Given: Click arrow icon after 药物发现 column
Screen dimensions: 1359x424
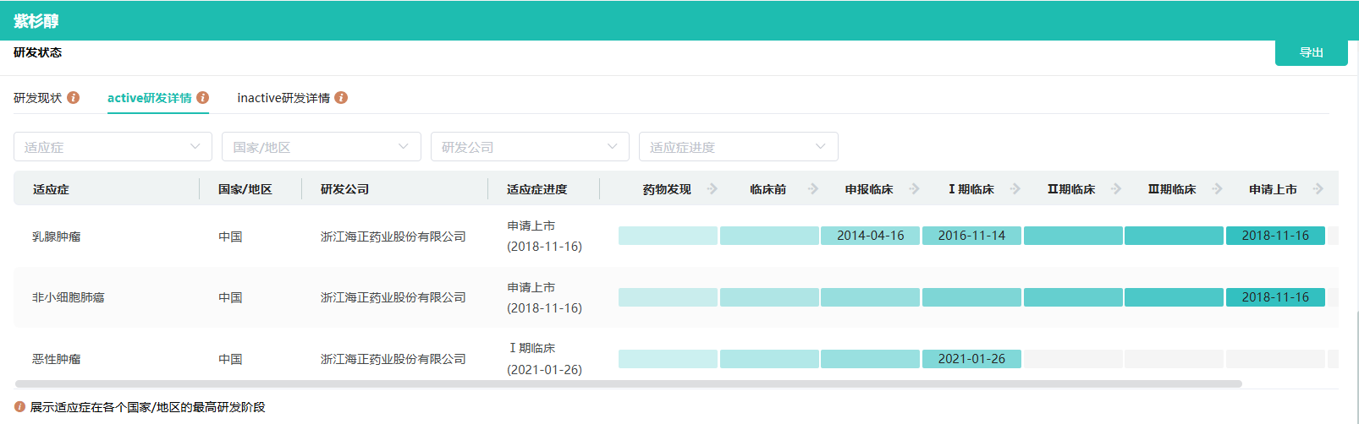Looking at the screenshot, I should [713, 189].
